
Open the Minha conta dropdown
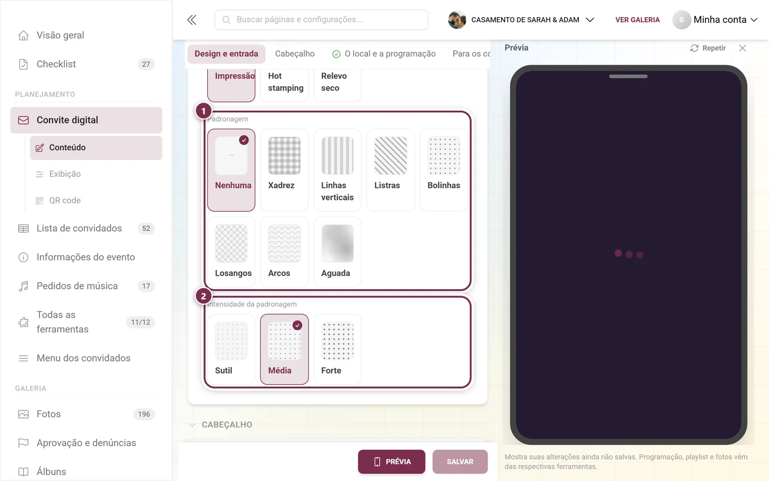(x=715, y=20)
